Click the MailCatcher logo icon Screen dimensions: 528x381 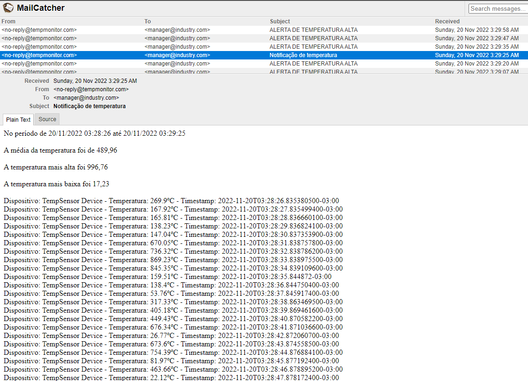(8, 8)
